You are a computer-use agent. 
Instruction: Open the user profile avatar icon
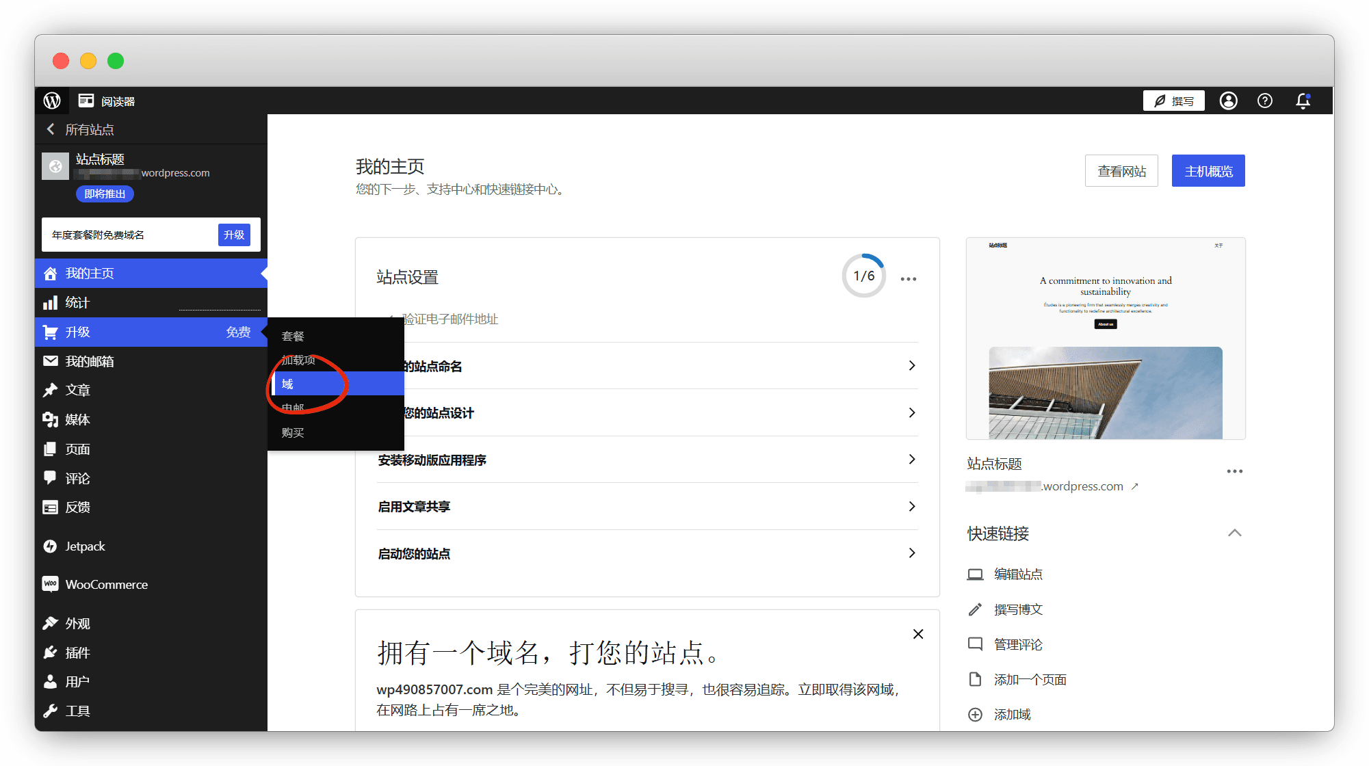pyautogui.click(x=1229, y=101)
